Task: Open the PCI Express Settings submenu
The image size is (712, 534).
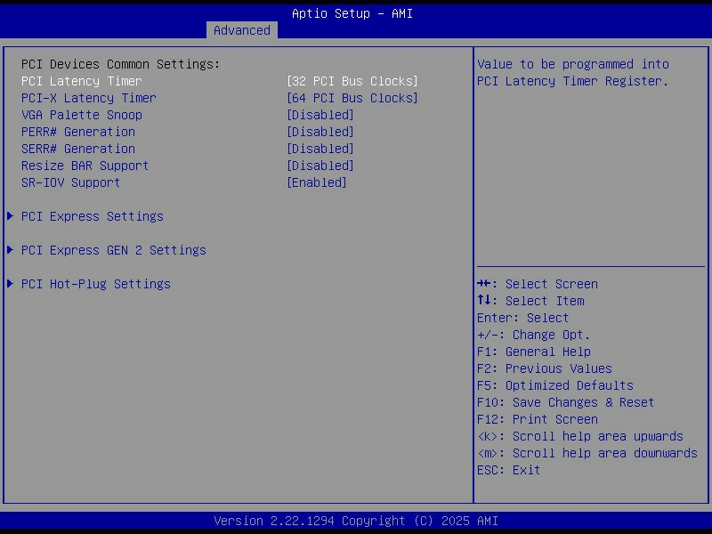Action: [93, 216]
